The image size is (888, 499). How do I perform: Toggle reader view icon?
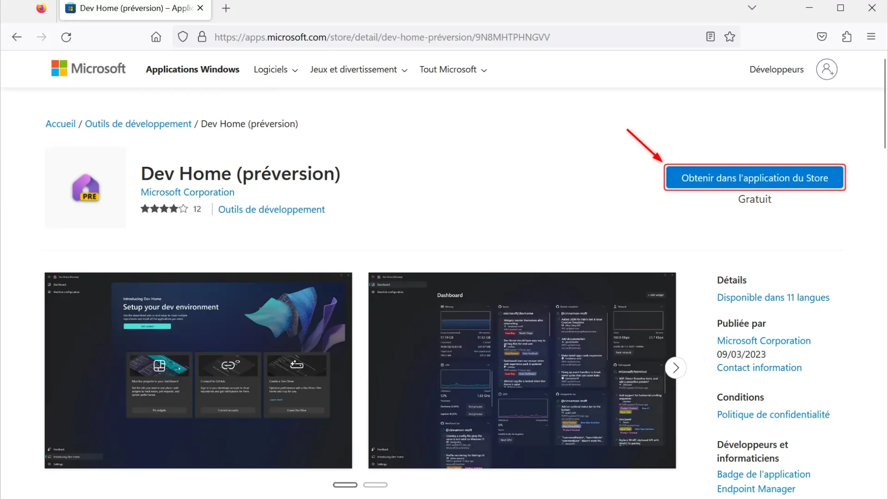[710, 37]
